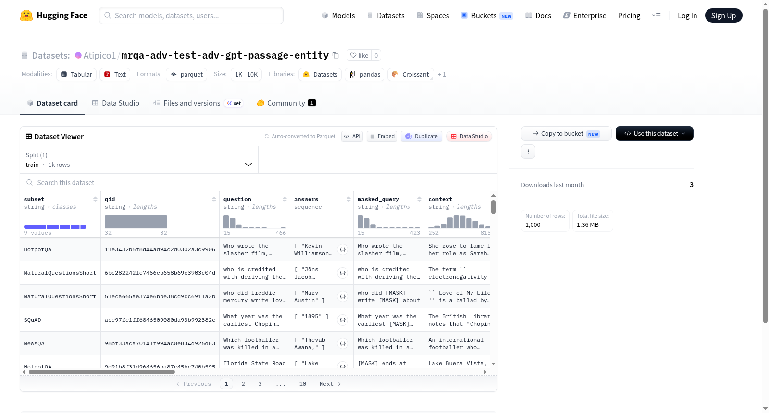The image size is (769, 413).
Task: Expand JSON for Mary Austin answer
Action: [343, 296]
